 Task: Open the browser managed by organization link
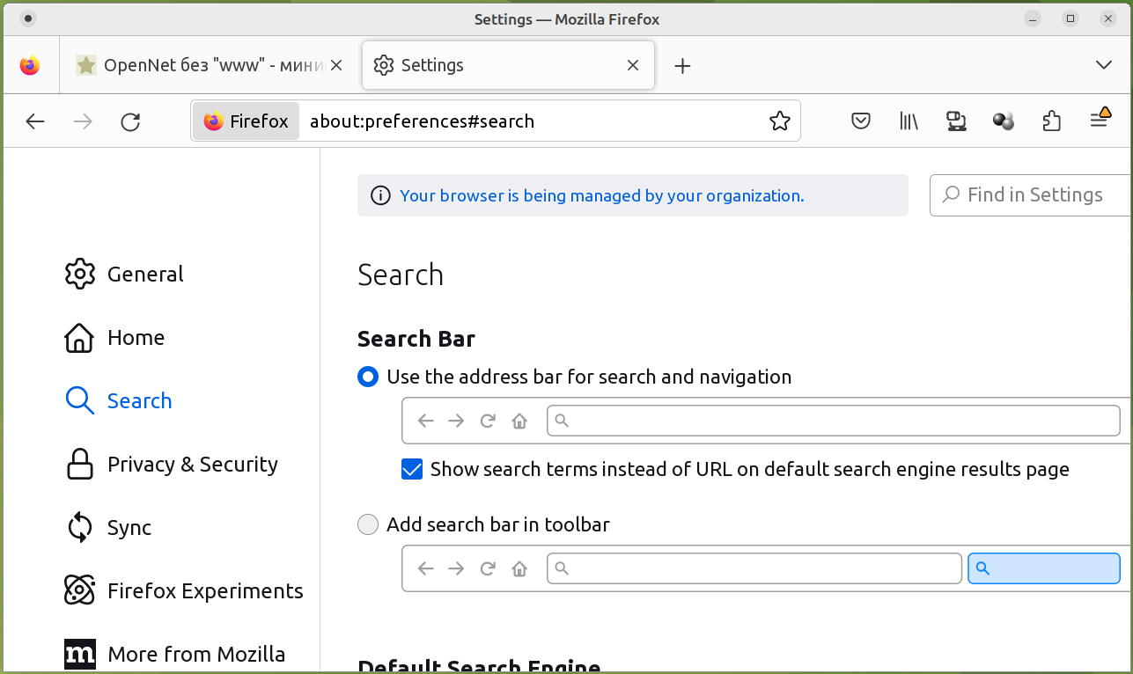pyautogui.click(x=601, y=195)
